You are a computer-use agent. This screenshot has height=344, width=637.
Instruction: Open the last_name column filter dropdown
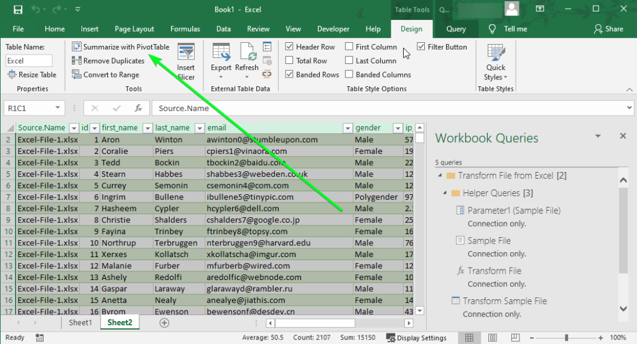coord(200,128)
